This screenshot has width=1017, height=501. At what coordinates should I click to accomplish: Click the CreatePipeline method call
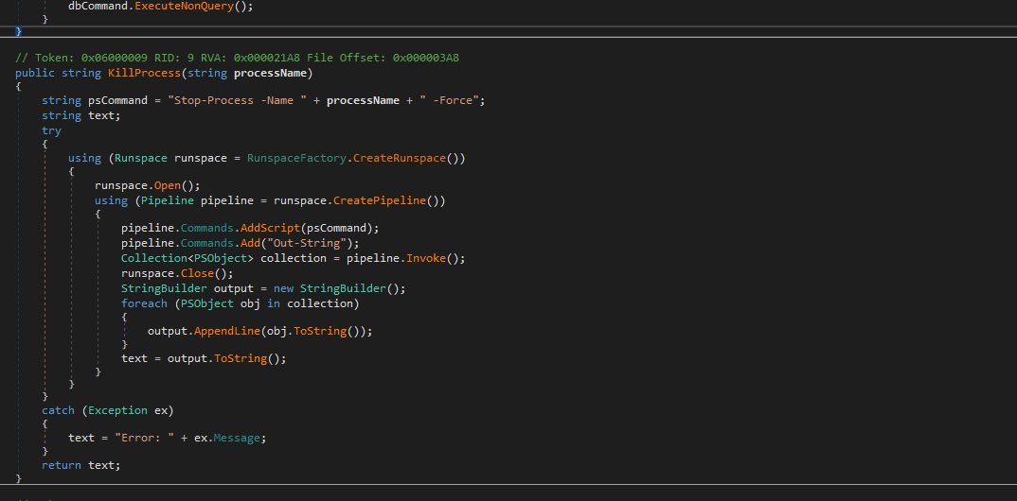click(380, 200)
